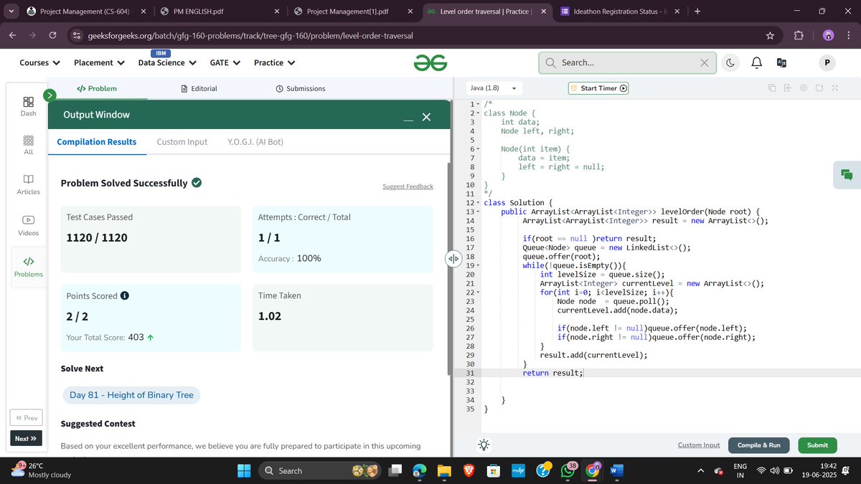Viewport: 861px width, 484px height.
Task: Open the Articles sidebar icon
Action: click(x=28, y=184)
